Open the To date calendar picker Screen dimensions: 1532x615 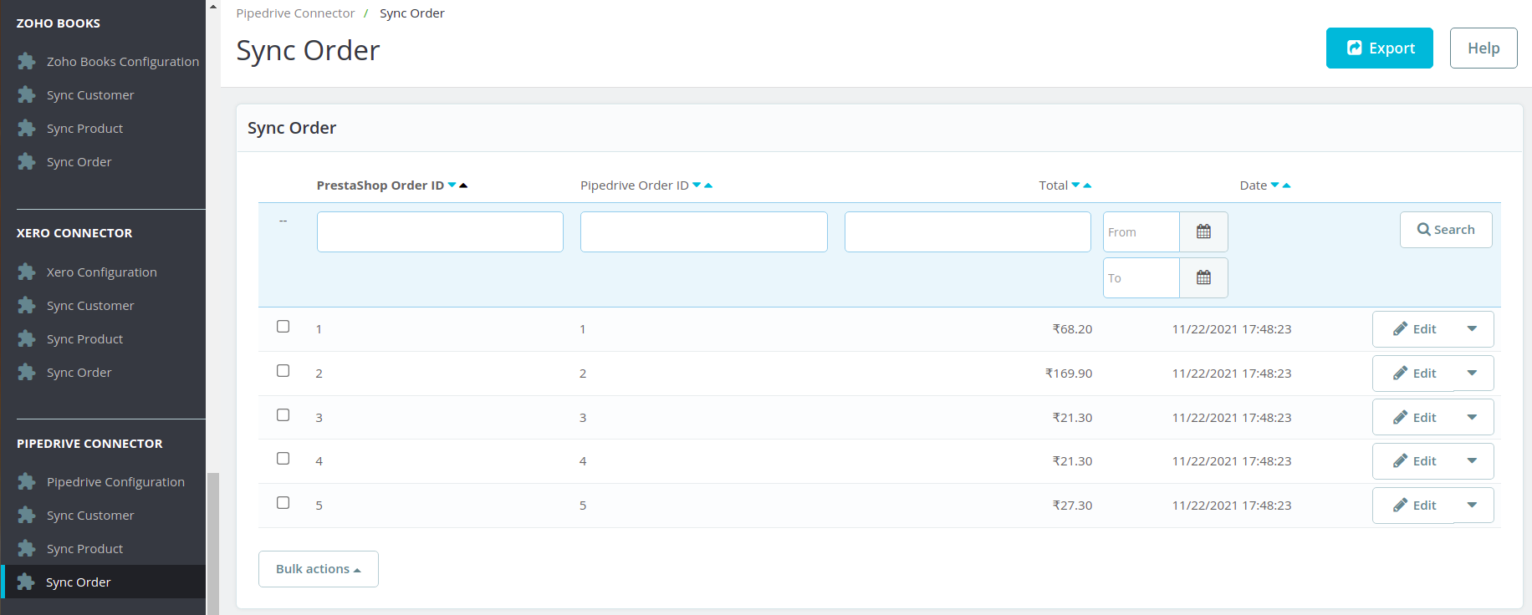coord(1203,277)
